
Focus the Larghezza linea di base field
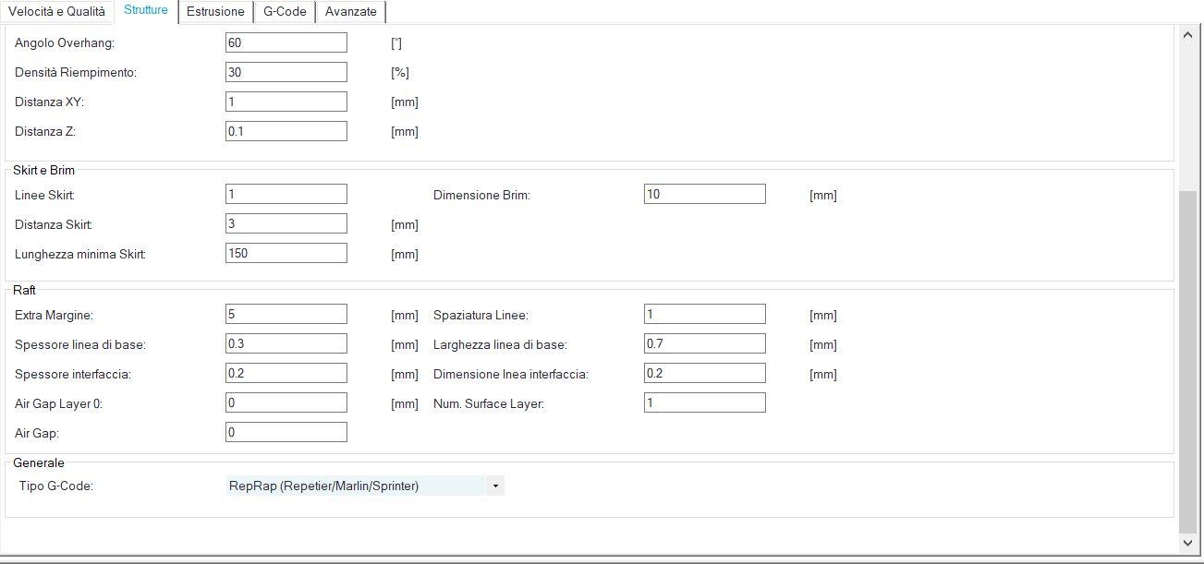[x=704, y=343]
